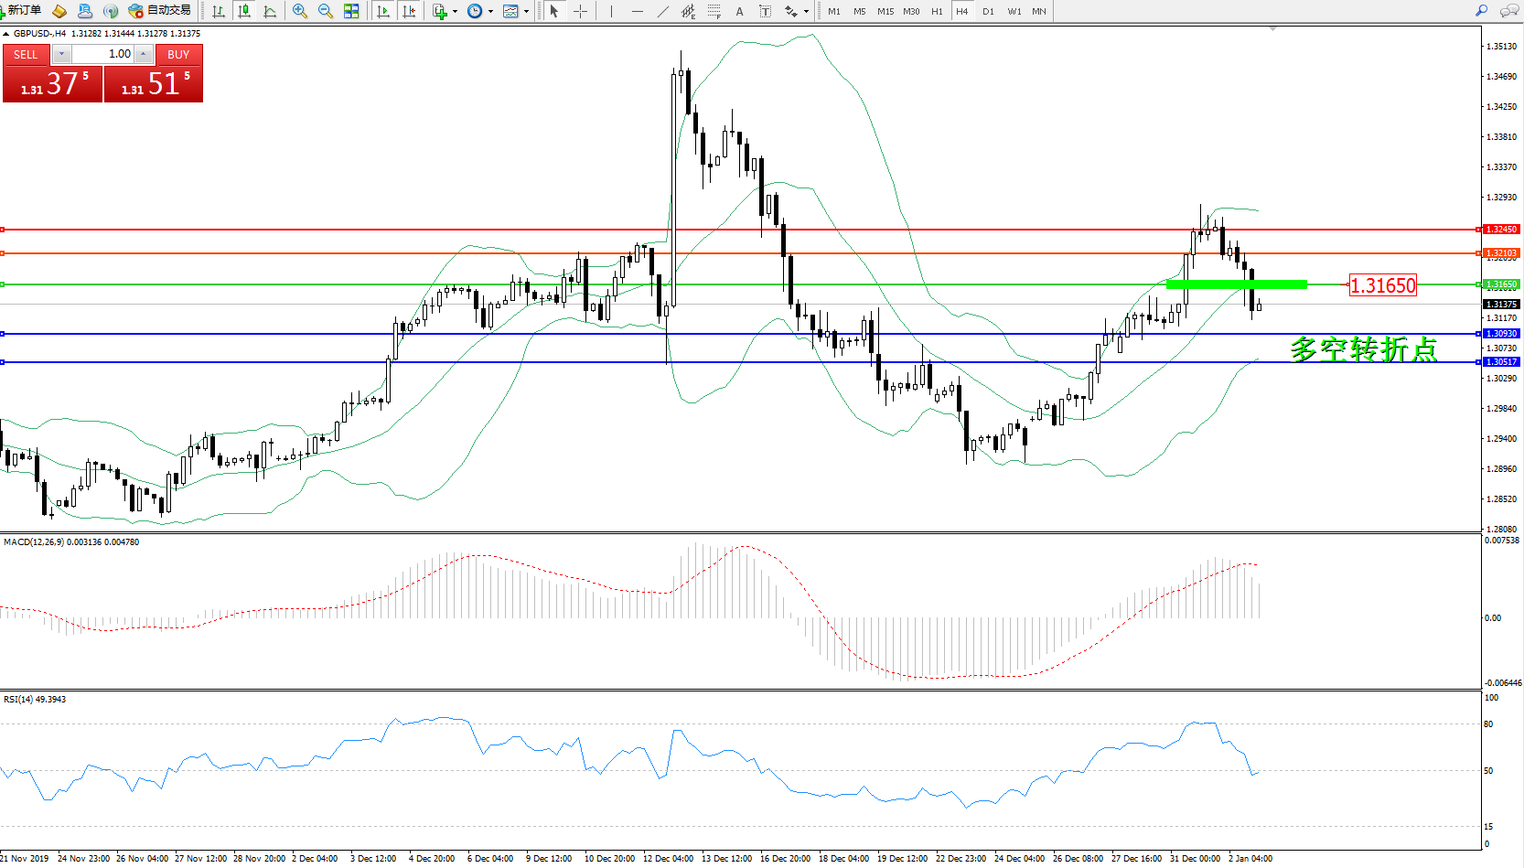This screenshot has height=868, width=1524.
Task: Select the crosshair cursor tool
Action: pos(580,11)
